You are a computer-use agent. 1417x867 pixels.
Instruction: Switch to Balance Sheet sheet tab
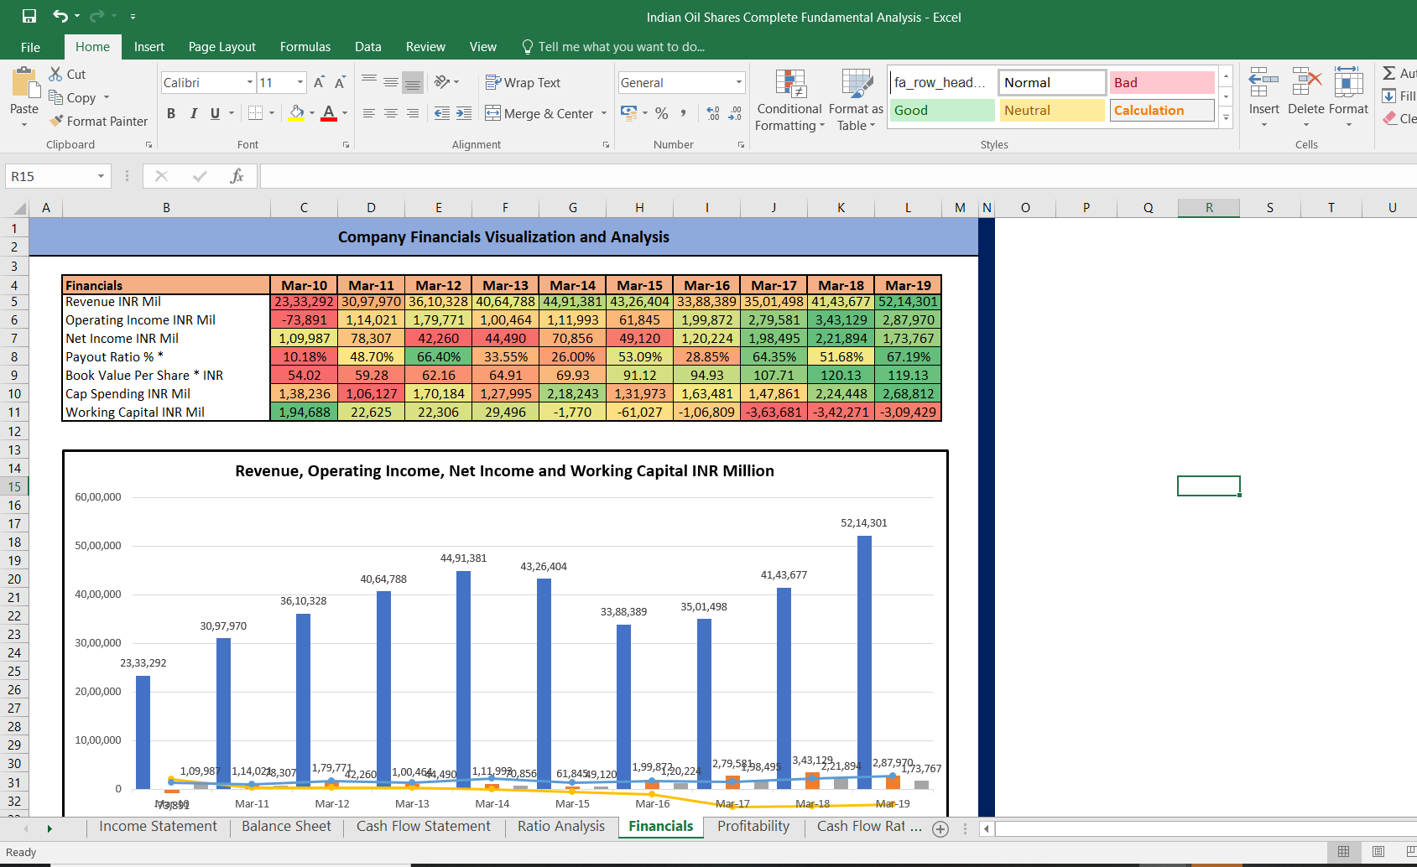(x=286, y=826)
